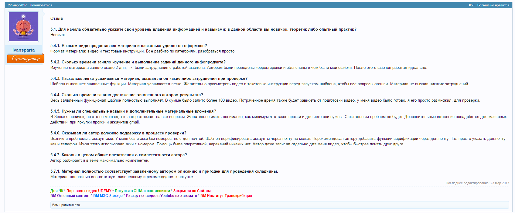Click the answer starting Изучение материала заняло около 2 дня
This screenshot has height=213, width=515.
click(x=239, y=68)
